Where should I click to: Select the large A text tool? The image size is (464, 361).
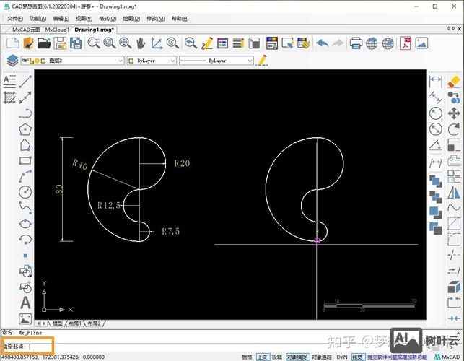(25, 303)
